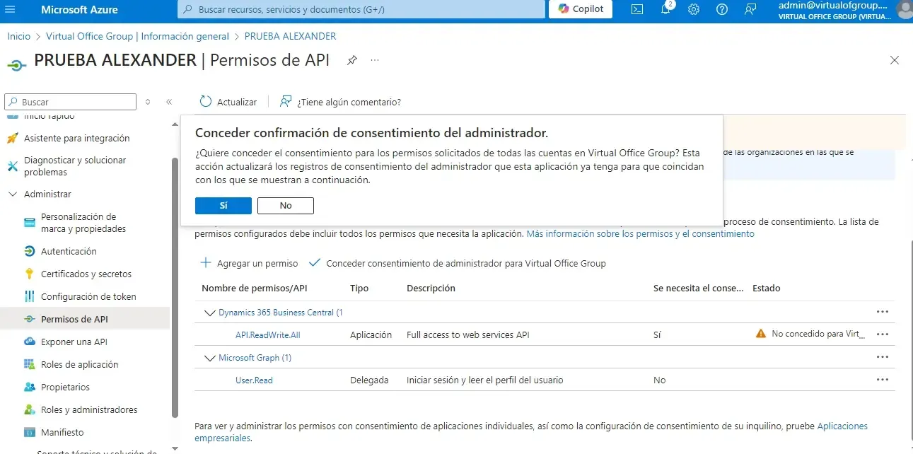Image resolution: width=913 pixels, height=454 pixels.
Task: Pin the Permisos de API page
Action: pyautogui.click(x=351, y=61)
